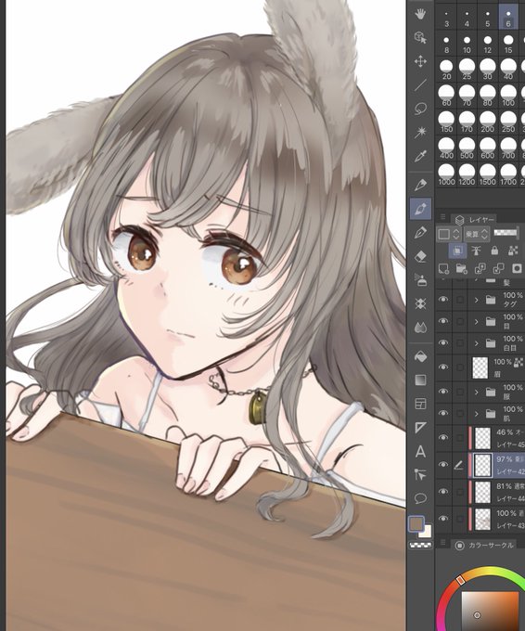Screen dimensions: 525x631
Task: Open the layer panel hamburger menu
Action: point(442,217)
